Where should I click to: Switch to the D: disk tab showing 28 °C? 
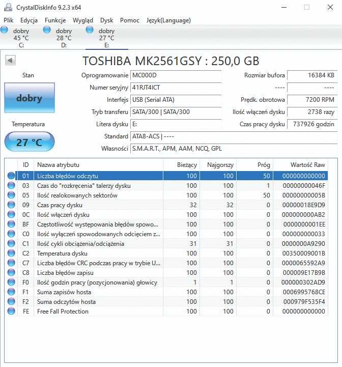[x=64, y=38]
